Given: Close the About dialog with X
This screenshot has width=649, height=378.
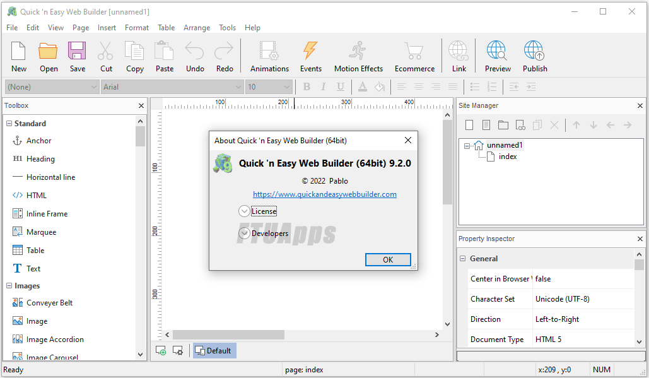Looking at the screenshot, I should pyautogui.click(x=407, y=140).
